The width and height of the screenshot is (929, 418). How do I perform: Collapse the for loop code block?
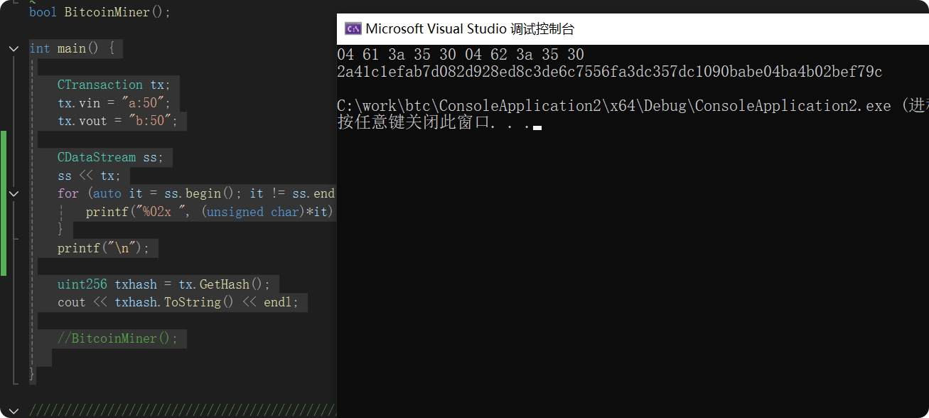[x=14, y=193]
